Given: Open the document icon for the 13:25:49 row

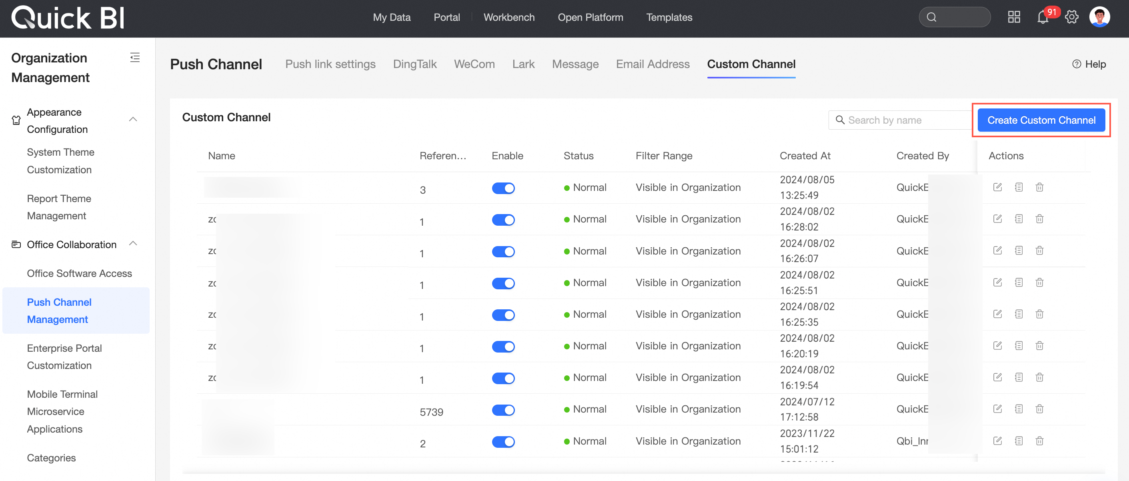Looking at the screenshot, I should [x=1019, y=187].
